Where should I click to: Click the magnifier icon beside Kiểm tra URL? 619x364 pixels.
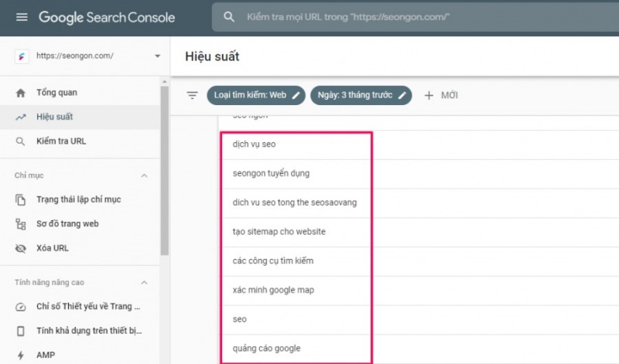coord(20,141)
